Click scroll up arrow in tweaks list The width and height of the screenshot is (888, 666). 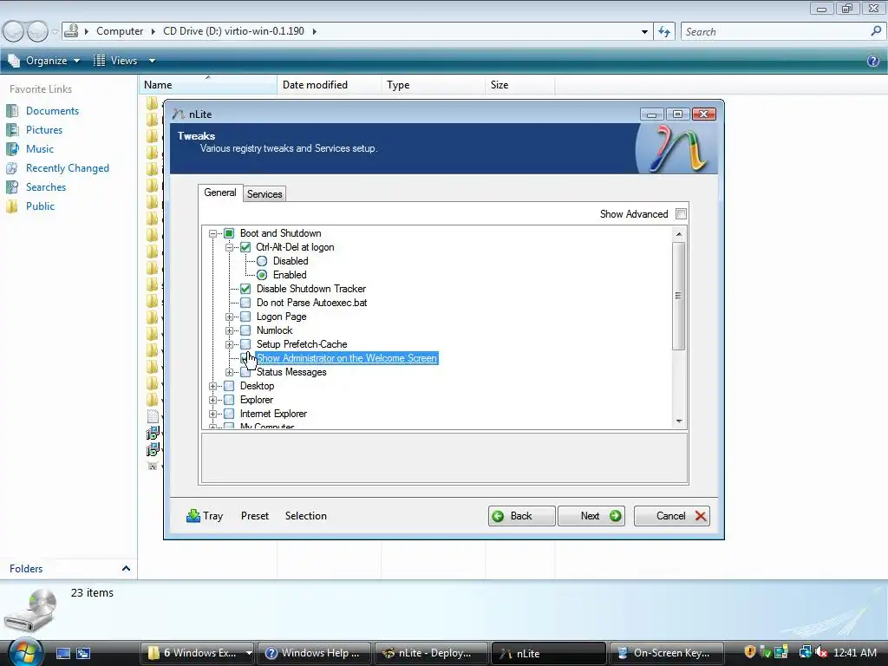(678, 234)
